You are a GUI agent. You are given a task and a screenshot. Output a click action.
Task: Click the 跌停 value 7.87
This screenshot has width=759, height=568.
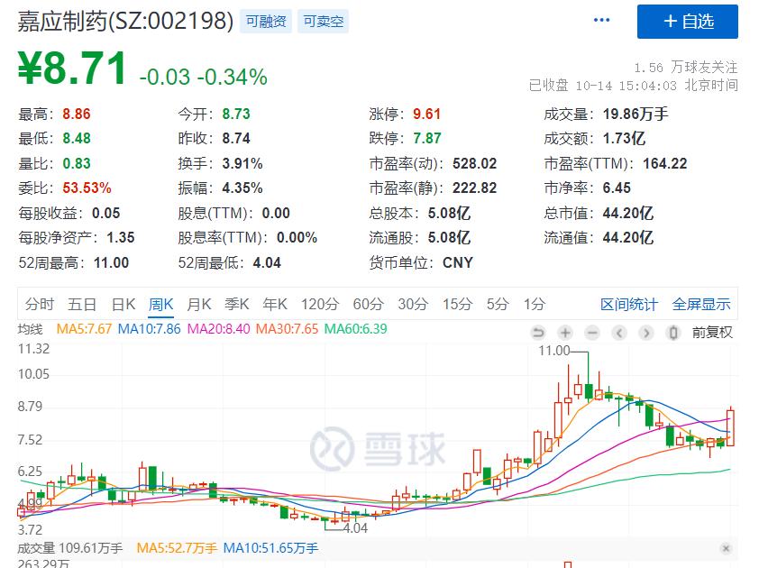tap(427, 139)
